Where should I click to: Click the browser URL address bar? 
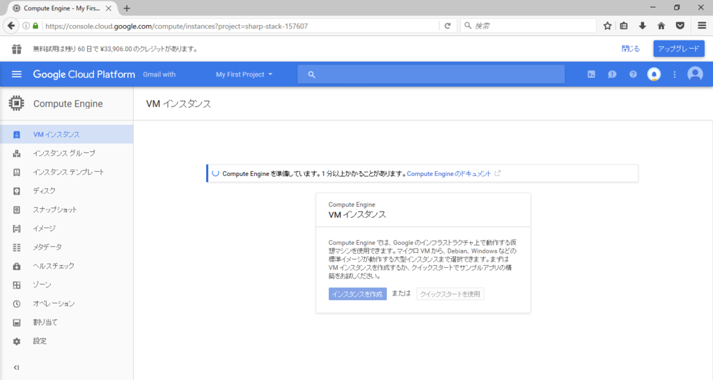coord(241,26)
